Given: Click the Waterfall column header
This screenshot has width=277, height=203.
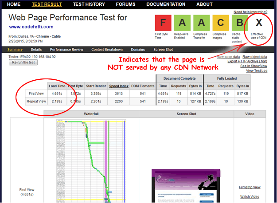Looking at the screenshot, I should pos(91,114).
